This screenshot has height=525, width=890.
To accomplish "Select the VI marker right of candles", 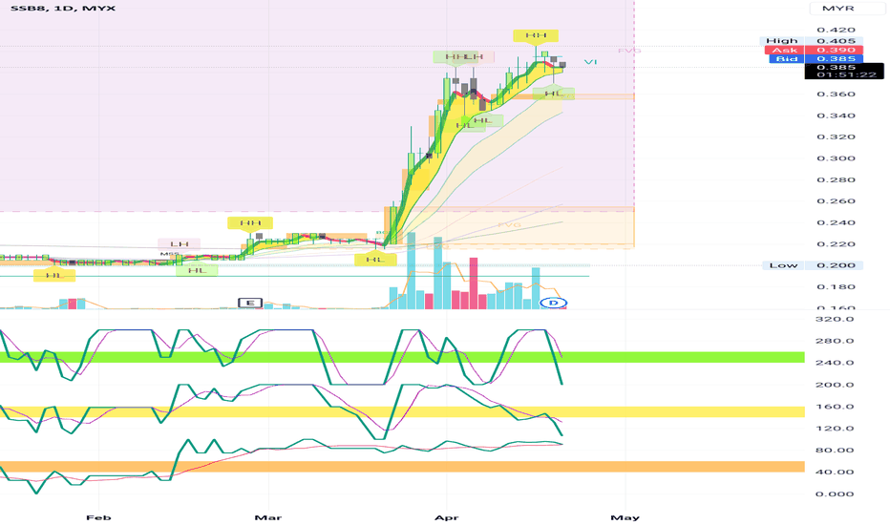I will coord(591,62).
